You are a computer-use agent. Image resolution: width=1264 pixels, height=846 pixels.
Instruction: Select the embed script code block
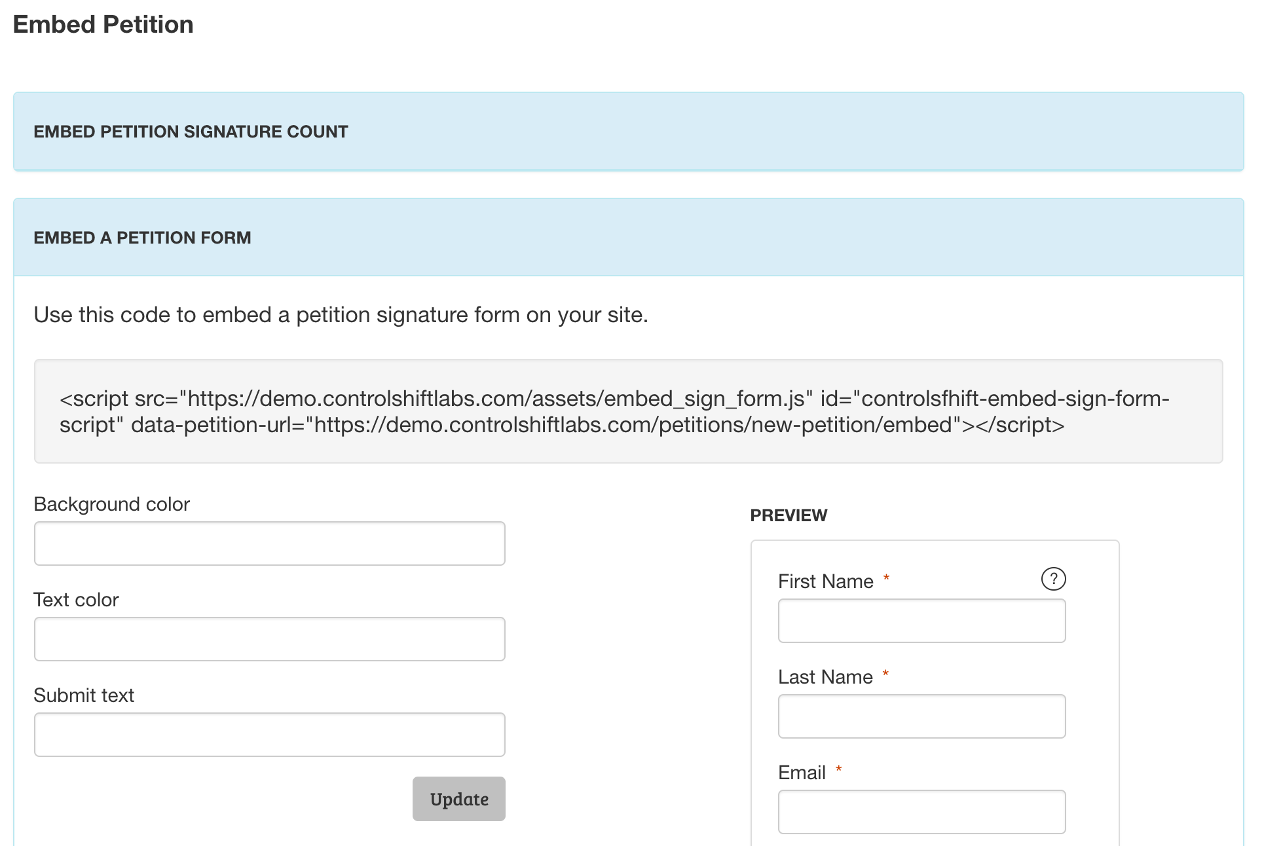pos(628,411)
